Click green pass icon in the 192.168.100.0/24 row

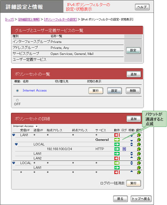pos(117,149)
